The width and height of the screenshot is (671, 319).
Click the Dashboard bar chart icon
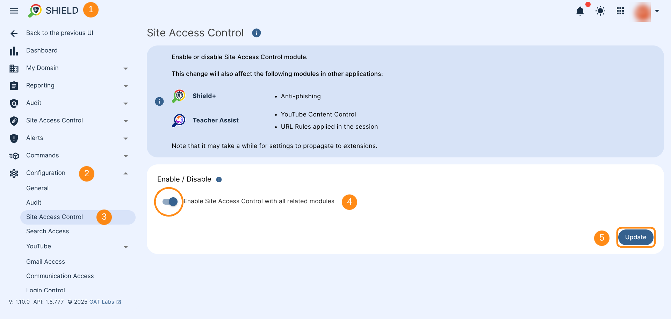[14, 51]
